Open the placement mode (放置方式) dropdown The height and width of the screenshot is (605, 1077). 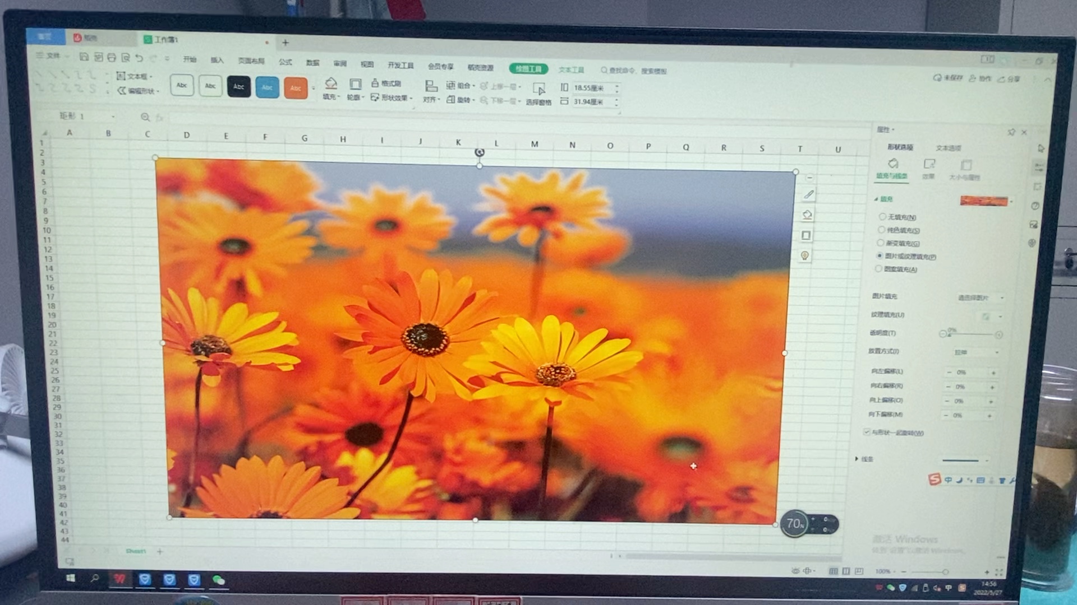coord(976,352)
